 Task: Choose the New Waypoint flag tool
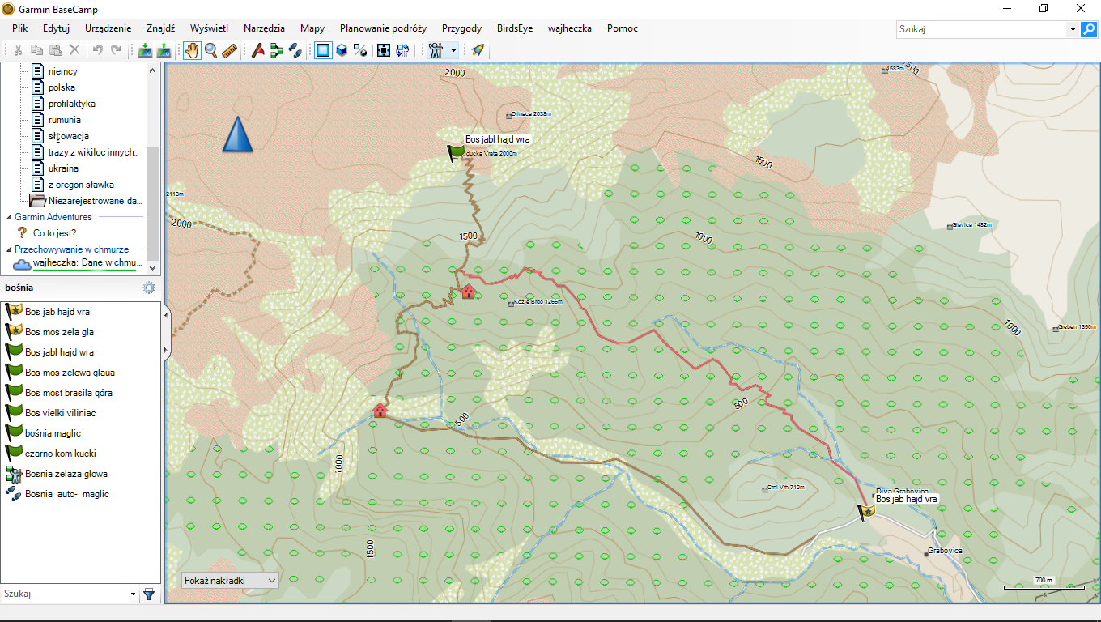click(257, 50)
